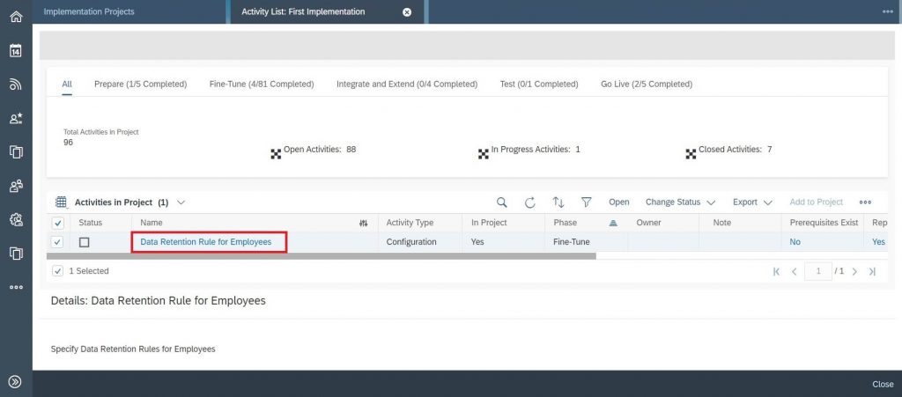Switch to the Implementation Projects tab

[x=89, y=11]
